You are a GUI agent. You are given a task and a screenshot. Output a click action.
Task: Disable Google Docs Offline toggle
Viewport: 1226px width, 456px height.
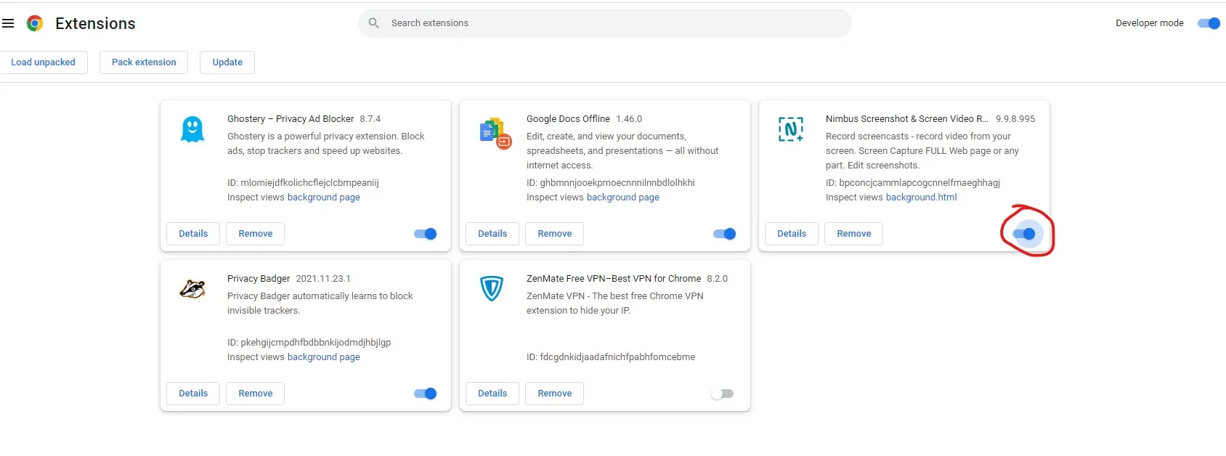coord(725,234)
